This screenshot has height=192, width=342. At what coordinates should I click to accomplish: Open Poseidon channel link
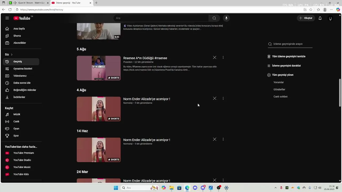(128, 62)
